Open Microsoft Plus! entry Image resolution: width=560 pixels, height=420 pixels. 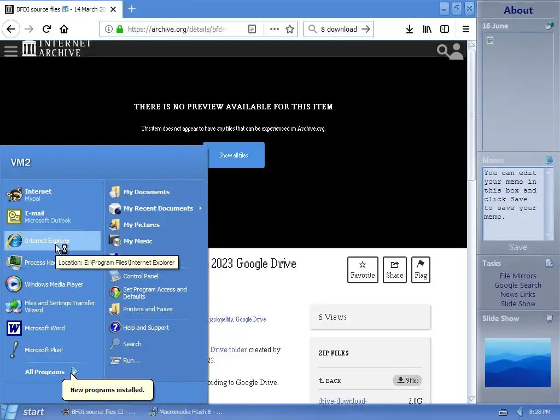coord(53,349)
